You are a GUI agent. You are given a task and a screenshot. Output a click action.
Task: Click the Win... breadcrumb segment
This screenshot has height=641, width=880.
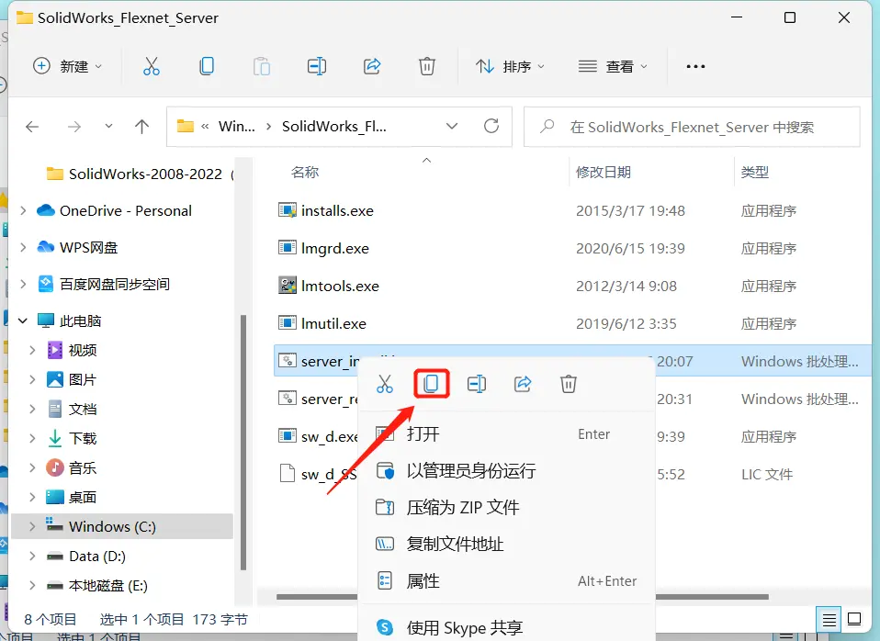pos(236,127)
